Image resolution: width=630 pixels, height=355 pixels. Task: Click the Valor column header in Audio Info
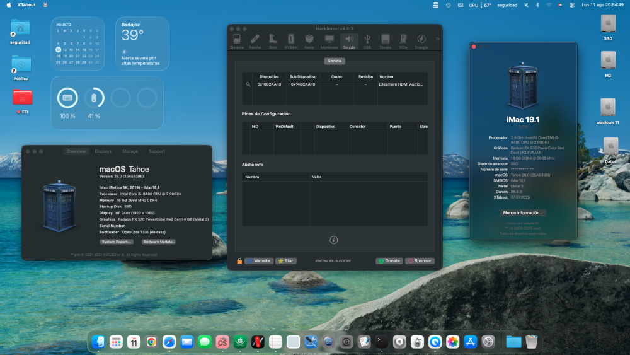[317, 177]
